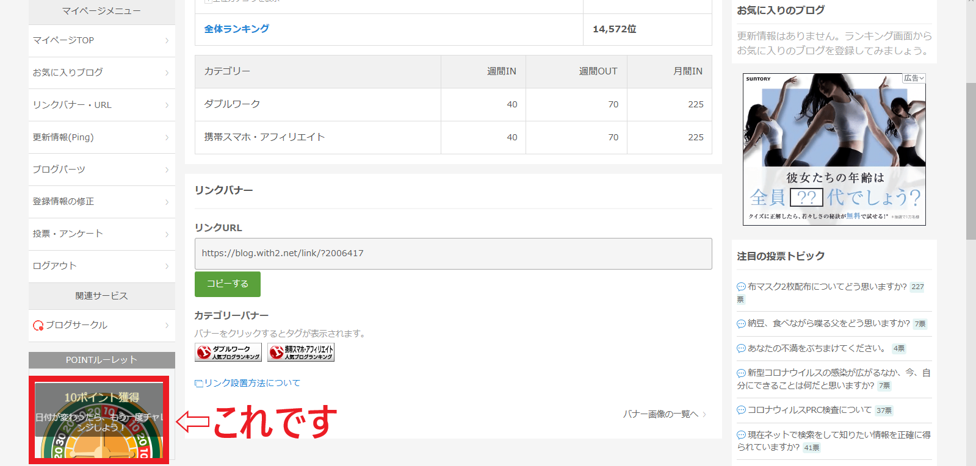Open マイページTOP from sidebar menu
This screenshot has width=976, height=466.
101,40
